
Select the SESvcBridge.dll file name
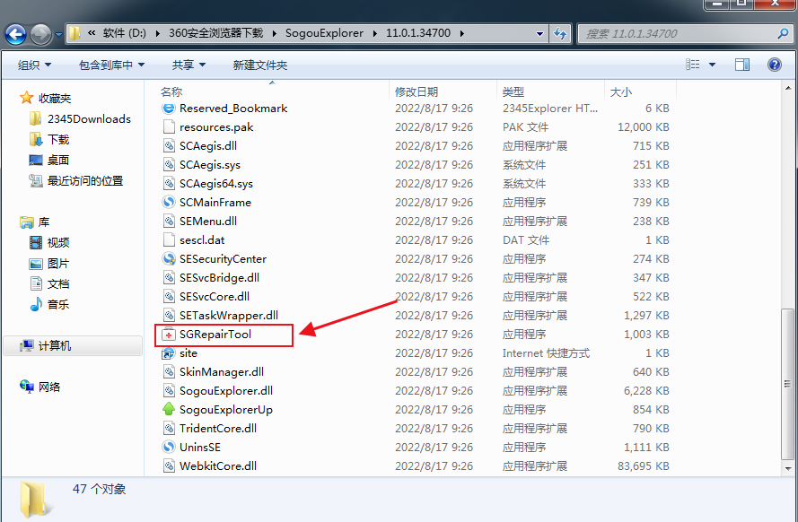[x=219, y=277]
